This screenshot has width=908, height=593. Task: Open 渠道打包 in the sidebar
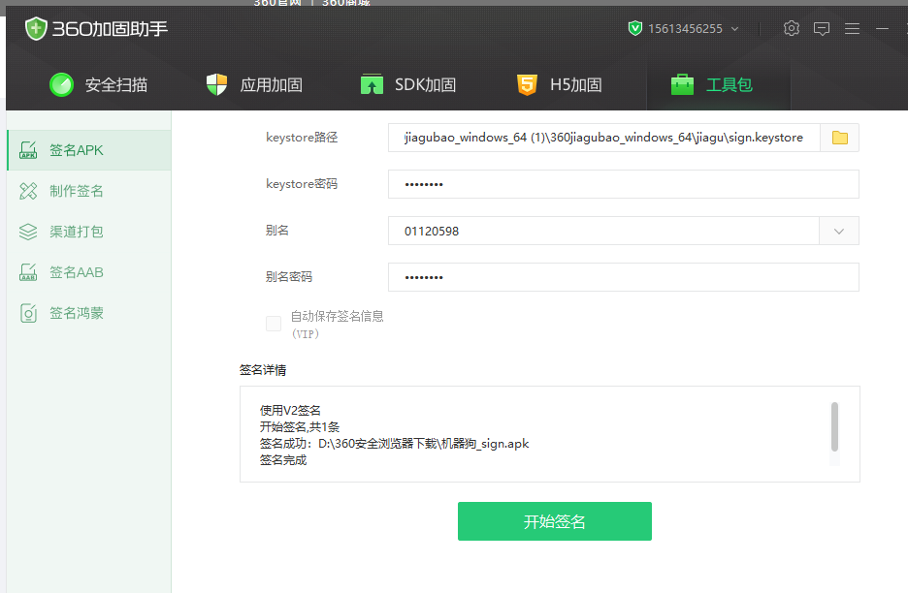(89, 232)
